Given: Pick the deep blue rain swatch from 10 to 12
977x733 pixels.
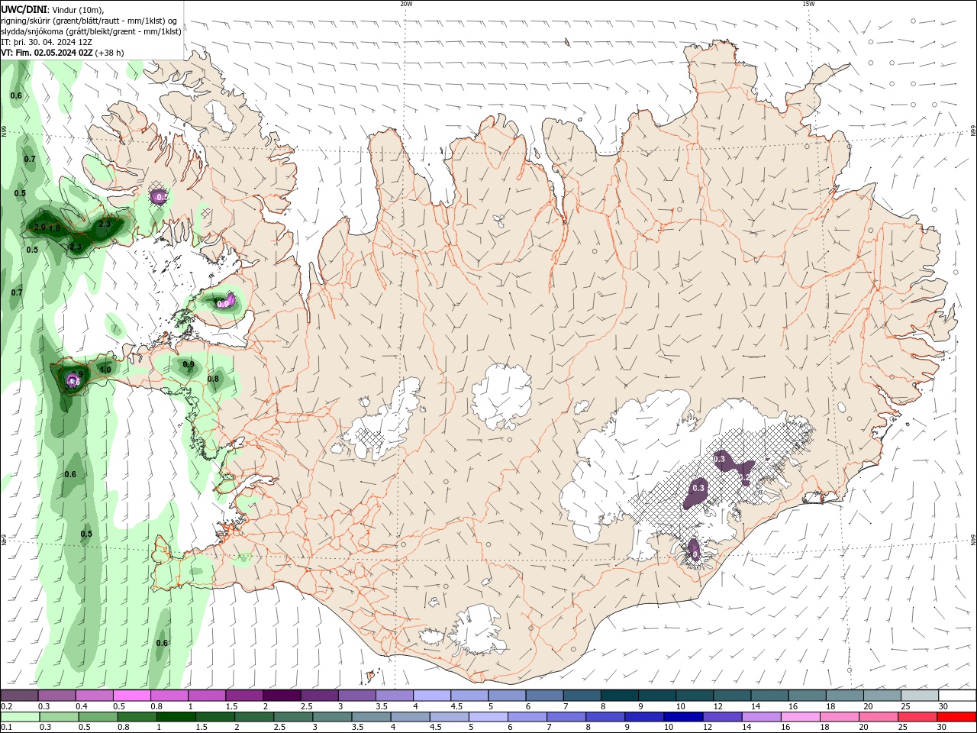Looking at the screenshot, I should click(x=682, y=717).
